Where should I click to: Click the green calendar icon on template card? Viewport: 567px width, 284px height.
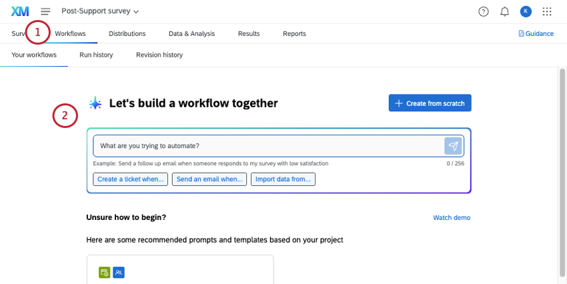(x=104, y=273)
